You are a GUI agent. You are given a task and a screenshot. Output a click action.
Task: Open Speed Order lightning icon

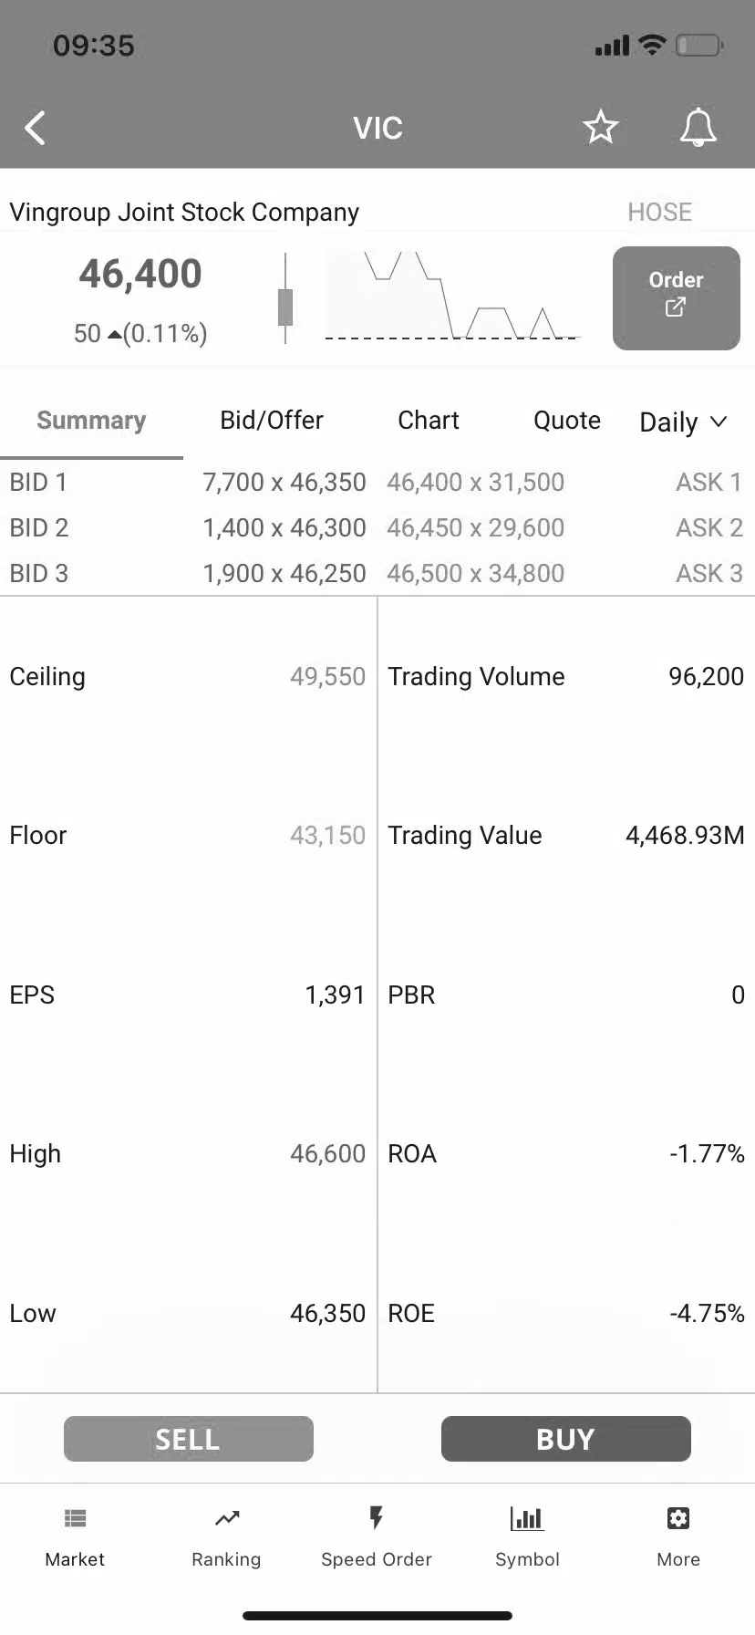pos(376,1519)
